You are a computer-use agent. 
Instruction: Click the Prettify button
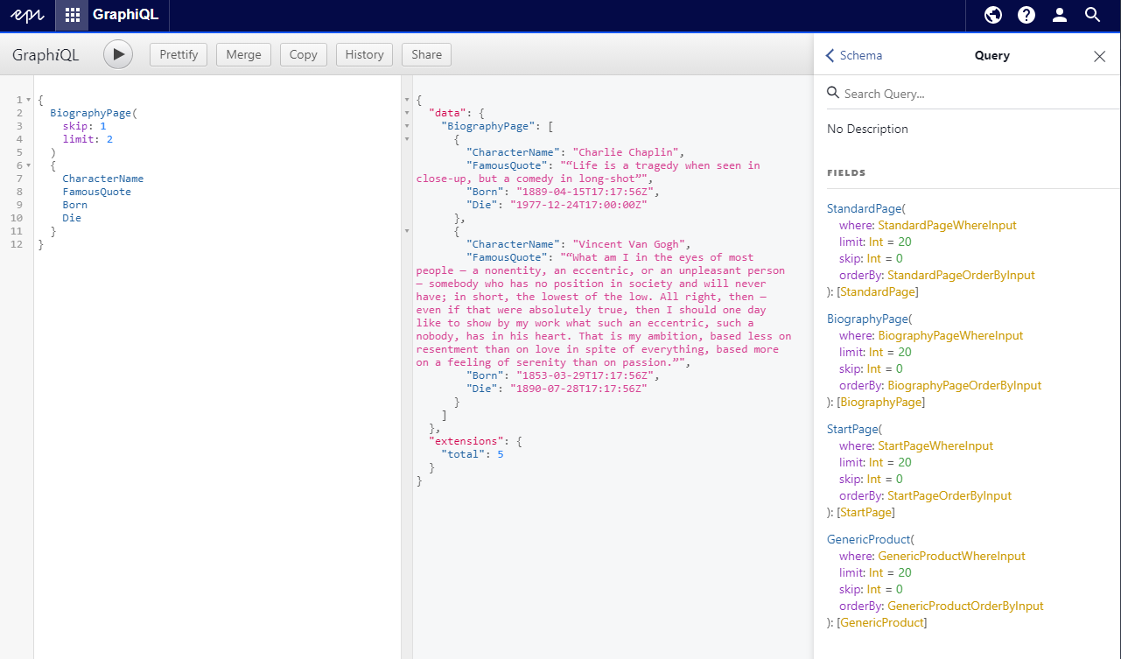(x=179, y=54)
